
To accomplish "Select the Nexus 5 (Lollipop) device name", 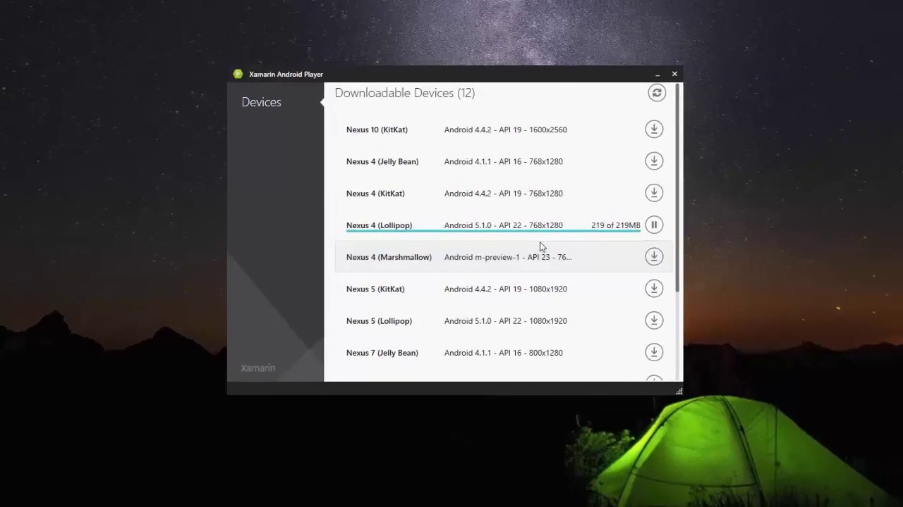I will point(379,321).
